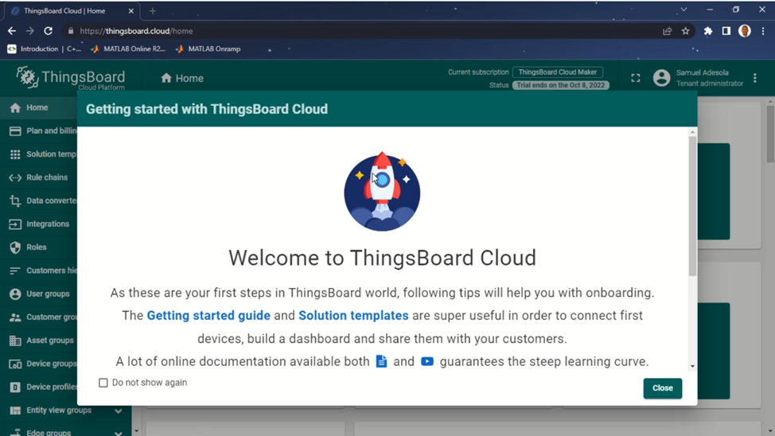Click the page's main vertical scrollbar
Image resolution: width=775 pixels, height=436 pixels.
coord(770,134)
